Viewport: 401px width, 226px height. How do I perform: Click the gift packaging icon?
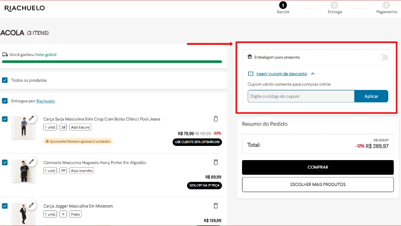click(x=250, y=57)
